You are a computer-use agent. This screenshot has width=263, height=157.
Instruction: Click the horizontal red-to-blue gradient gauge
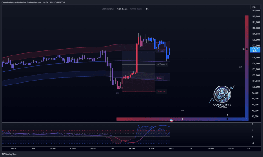(182, 119)
